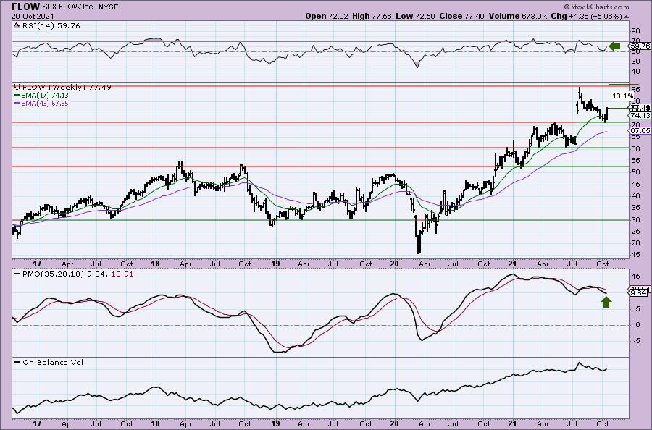Click the Volume 673.9K figure

[x=519, y=16]
